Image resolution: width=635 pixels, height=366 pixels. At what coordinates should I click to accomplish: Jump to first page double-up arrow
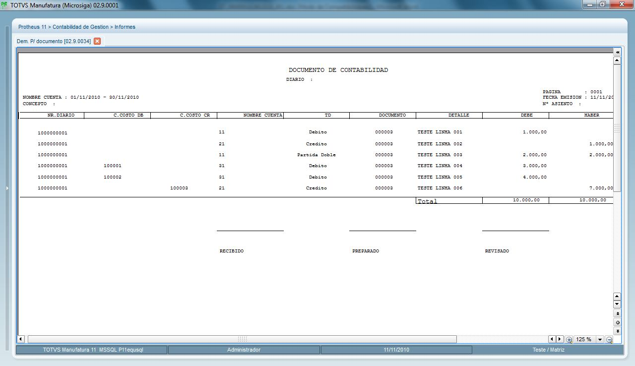click(618, 313)
